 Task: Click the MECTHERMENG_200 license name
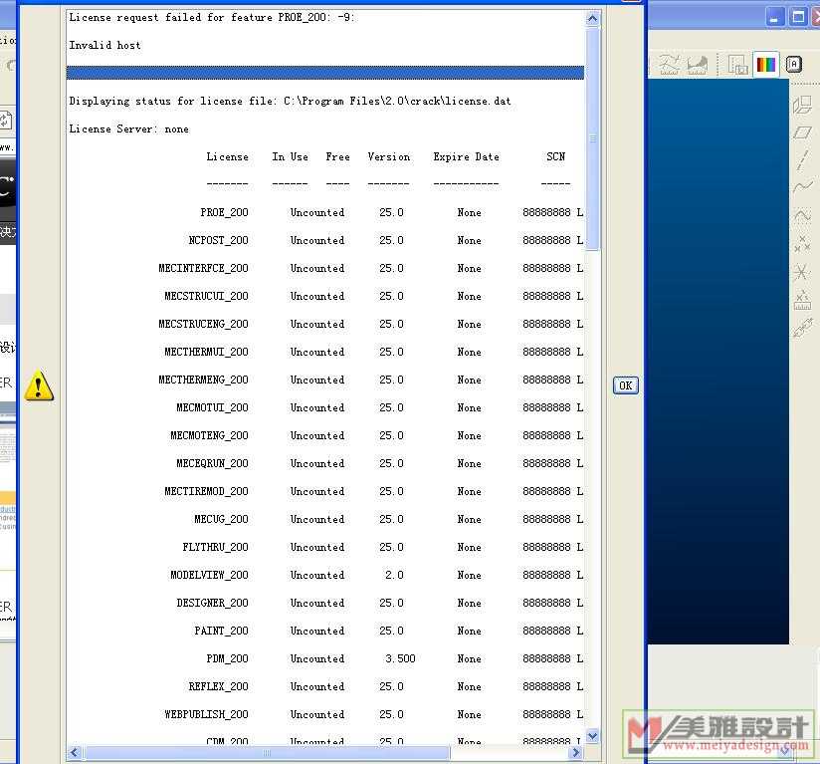pyautogui.click(x=203, y=380)
